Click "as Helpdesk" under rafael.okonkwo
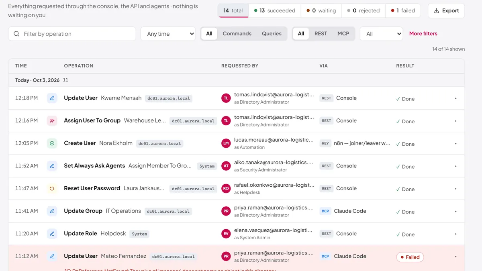Screen dimensions: 482x271 click(x=247, y=192)
